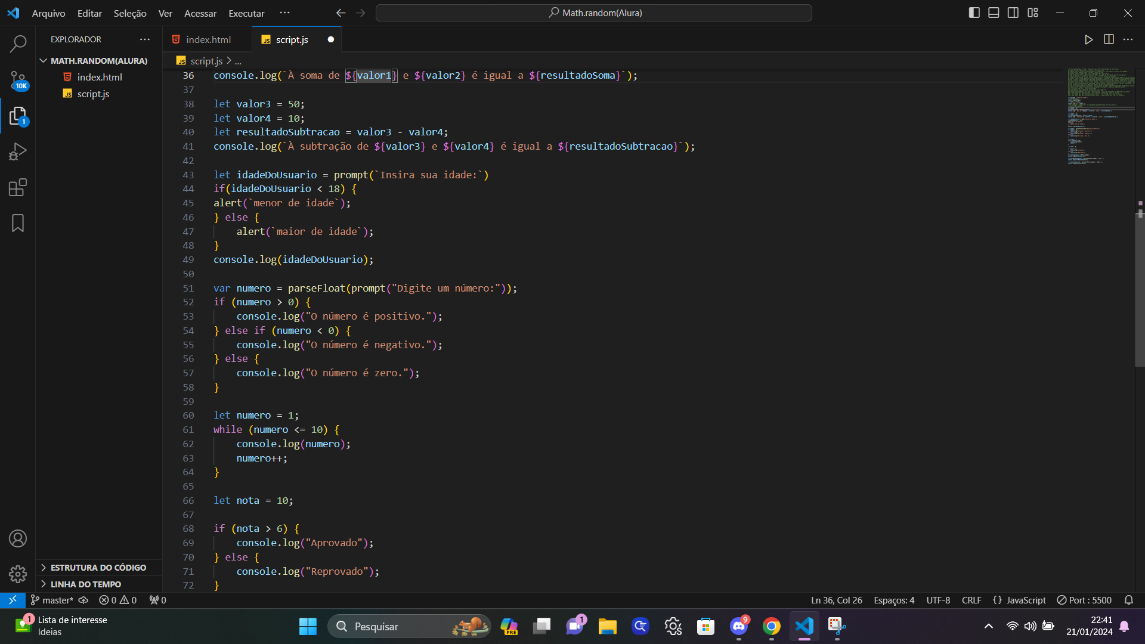1145x644 pixels.
Task: Open JavaScript language mode selector
Action: 1026,600
